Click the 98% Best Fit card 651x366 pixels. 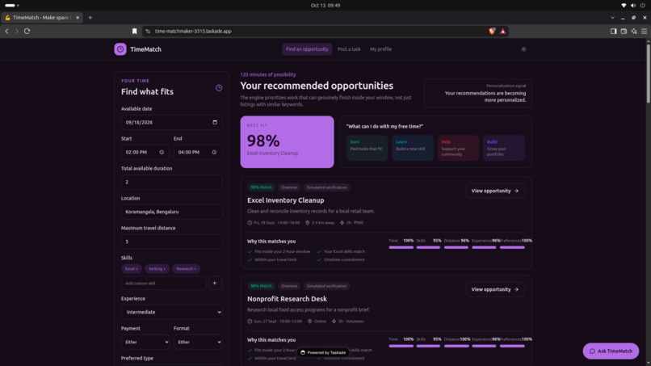point(287,141)
